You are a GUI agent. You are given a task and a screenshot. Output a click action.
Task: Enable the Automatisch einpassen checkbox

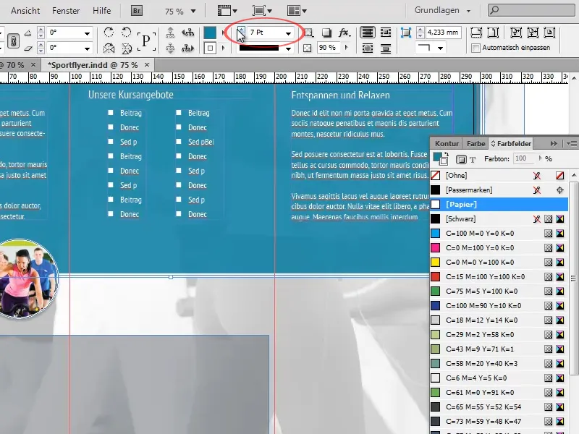tap(476, 48)
